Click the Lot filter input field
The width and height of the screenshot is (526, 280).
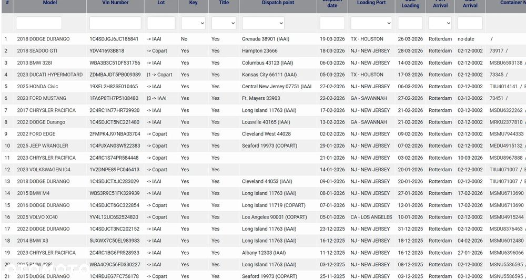pos(161,23)
